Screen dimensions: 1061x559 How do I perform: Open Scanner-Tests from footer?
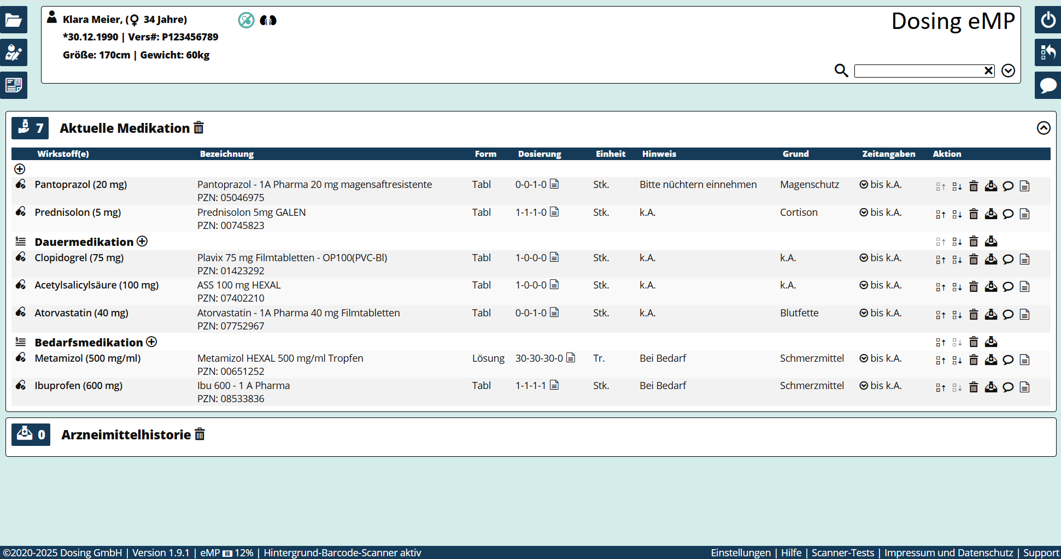pyautogui.click(x=842, y=552)
